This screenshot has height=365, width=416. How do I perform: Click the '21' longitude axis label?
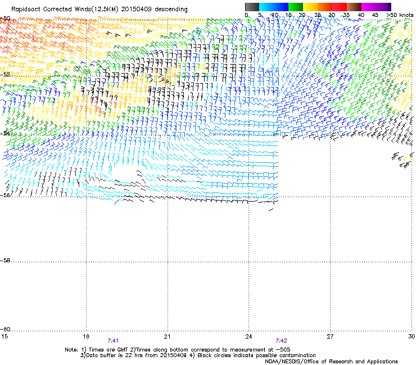click(x=167, y=336)
